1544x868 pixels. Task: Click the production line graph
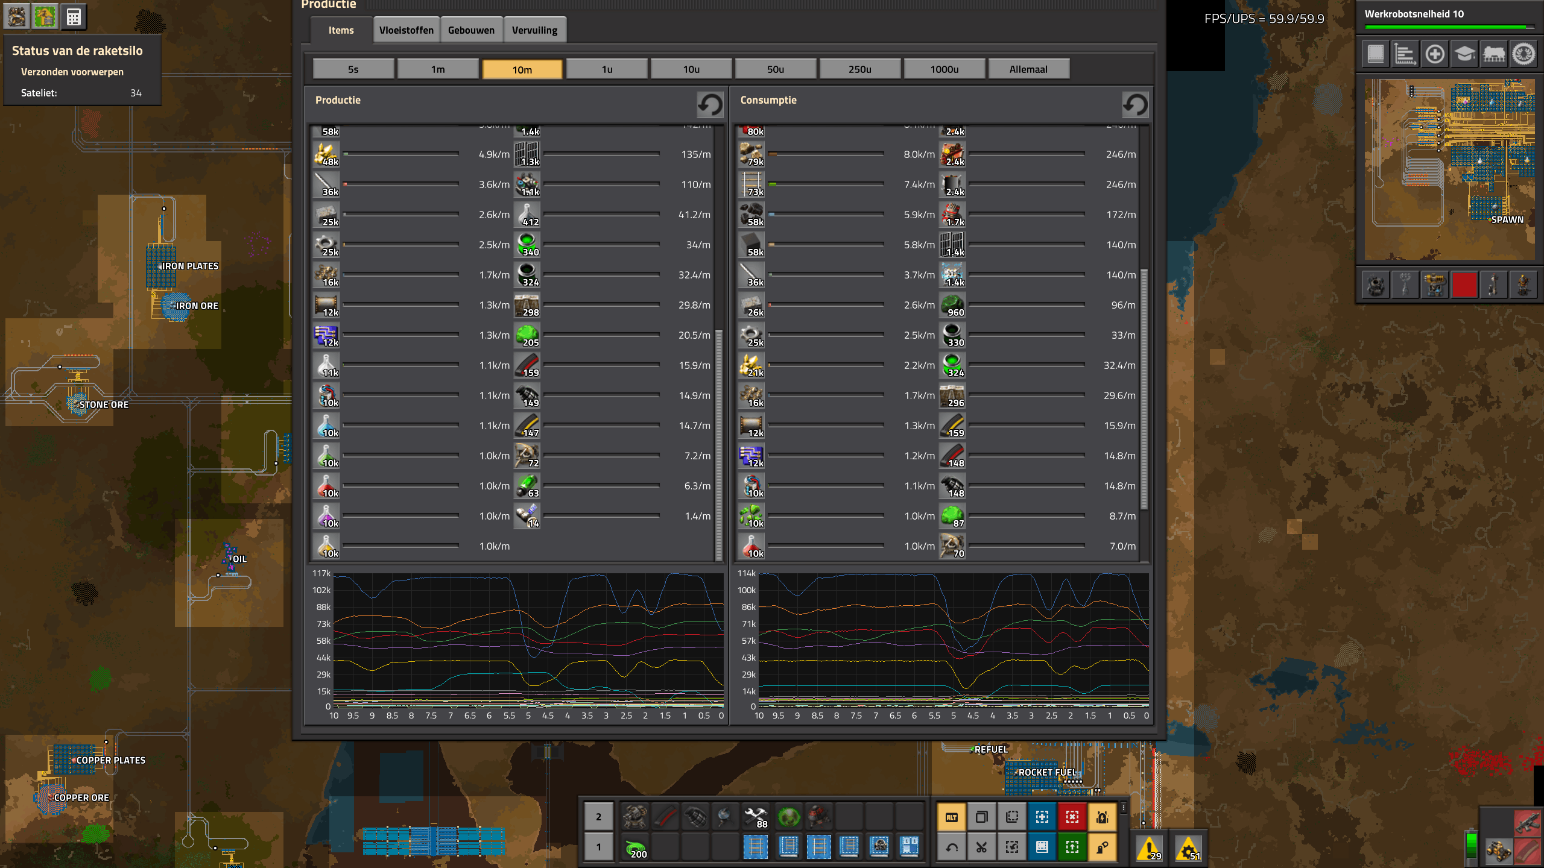(x=528, y=640)
